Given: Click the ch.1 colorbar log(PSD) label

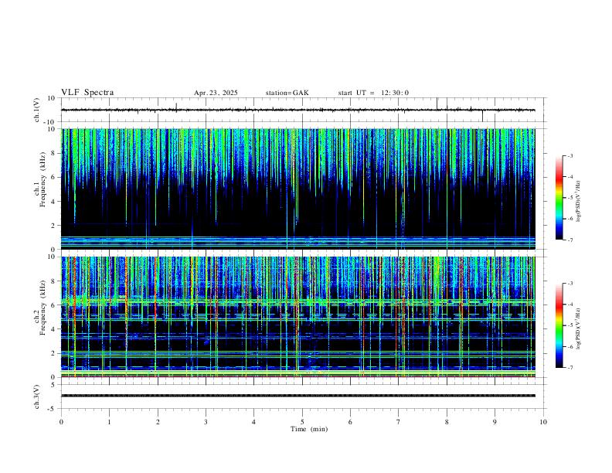Looking at the screenshot, I should pyautogui.click(x=579, y=201).
